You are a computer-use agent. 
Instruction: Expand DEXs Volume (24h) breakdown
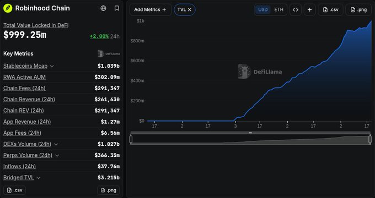tap(56, 144)
